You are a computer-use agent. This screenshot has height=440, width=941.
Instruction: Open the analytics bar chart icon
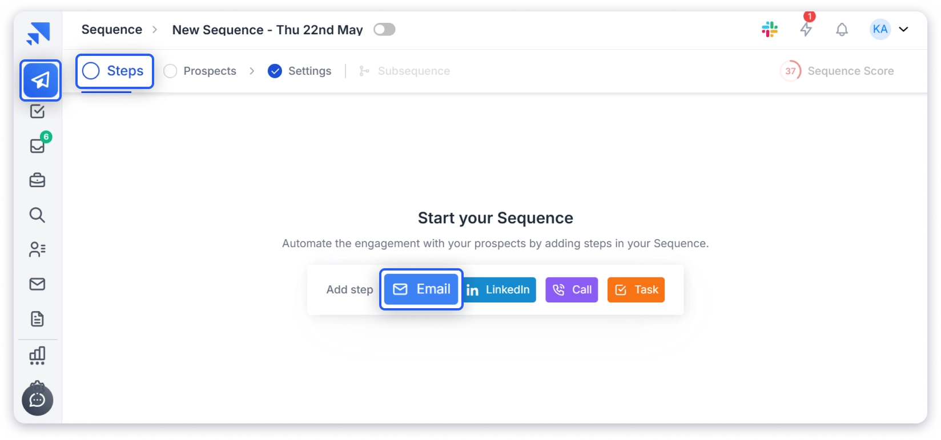37,355
